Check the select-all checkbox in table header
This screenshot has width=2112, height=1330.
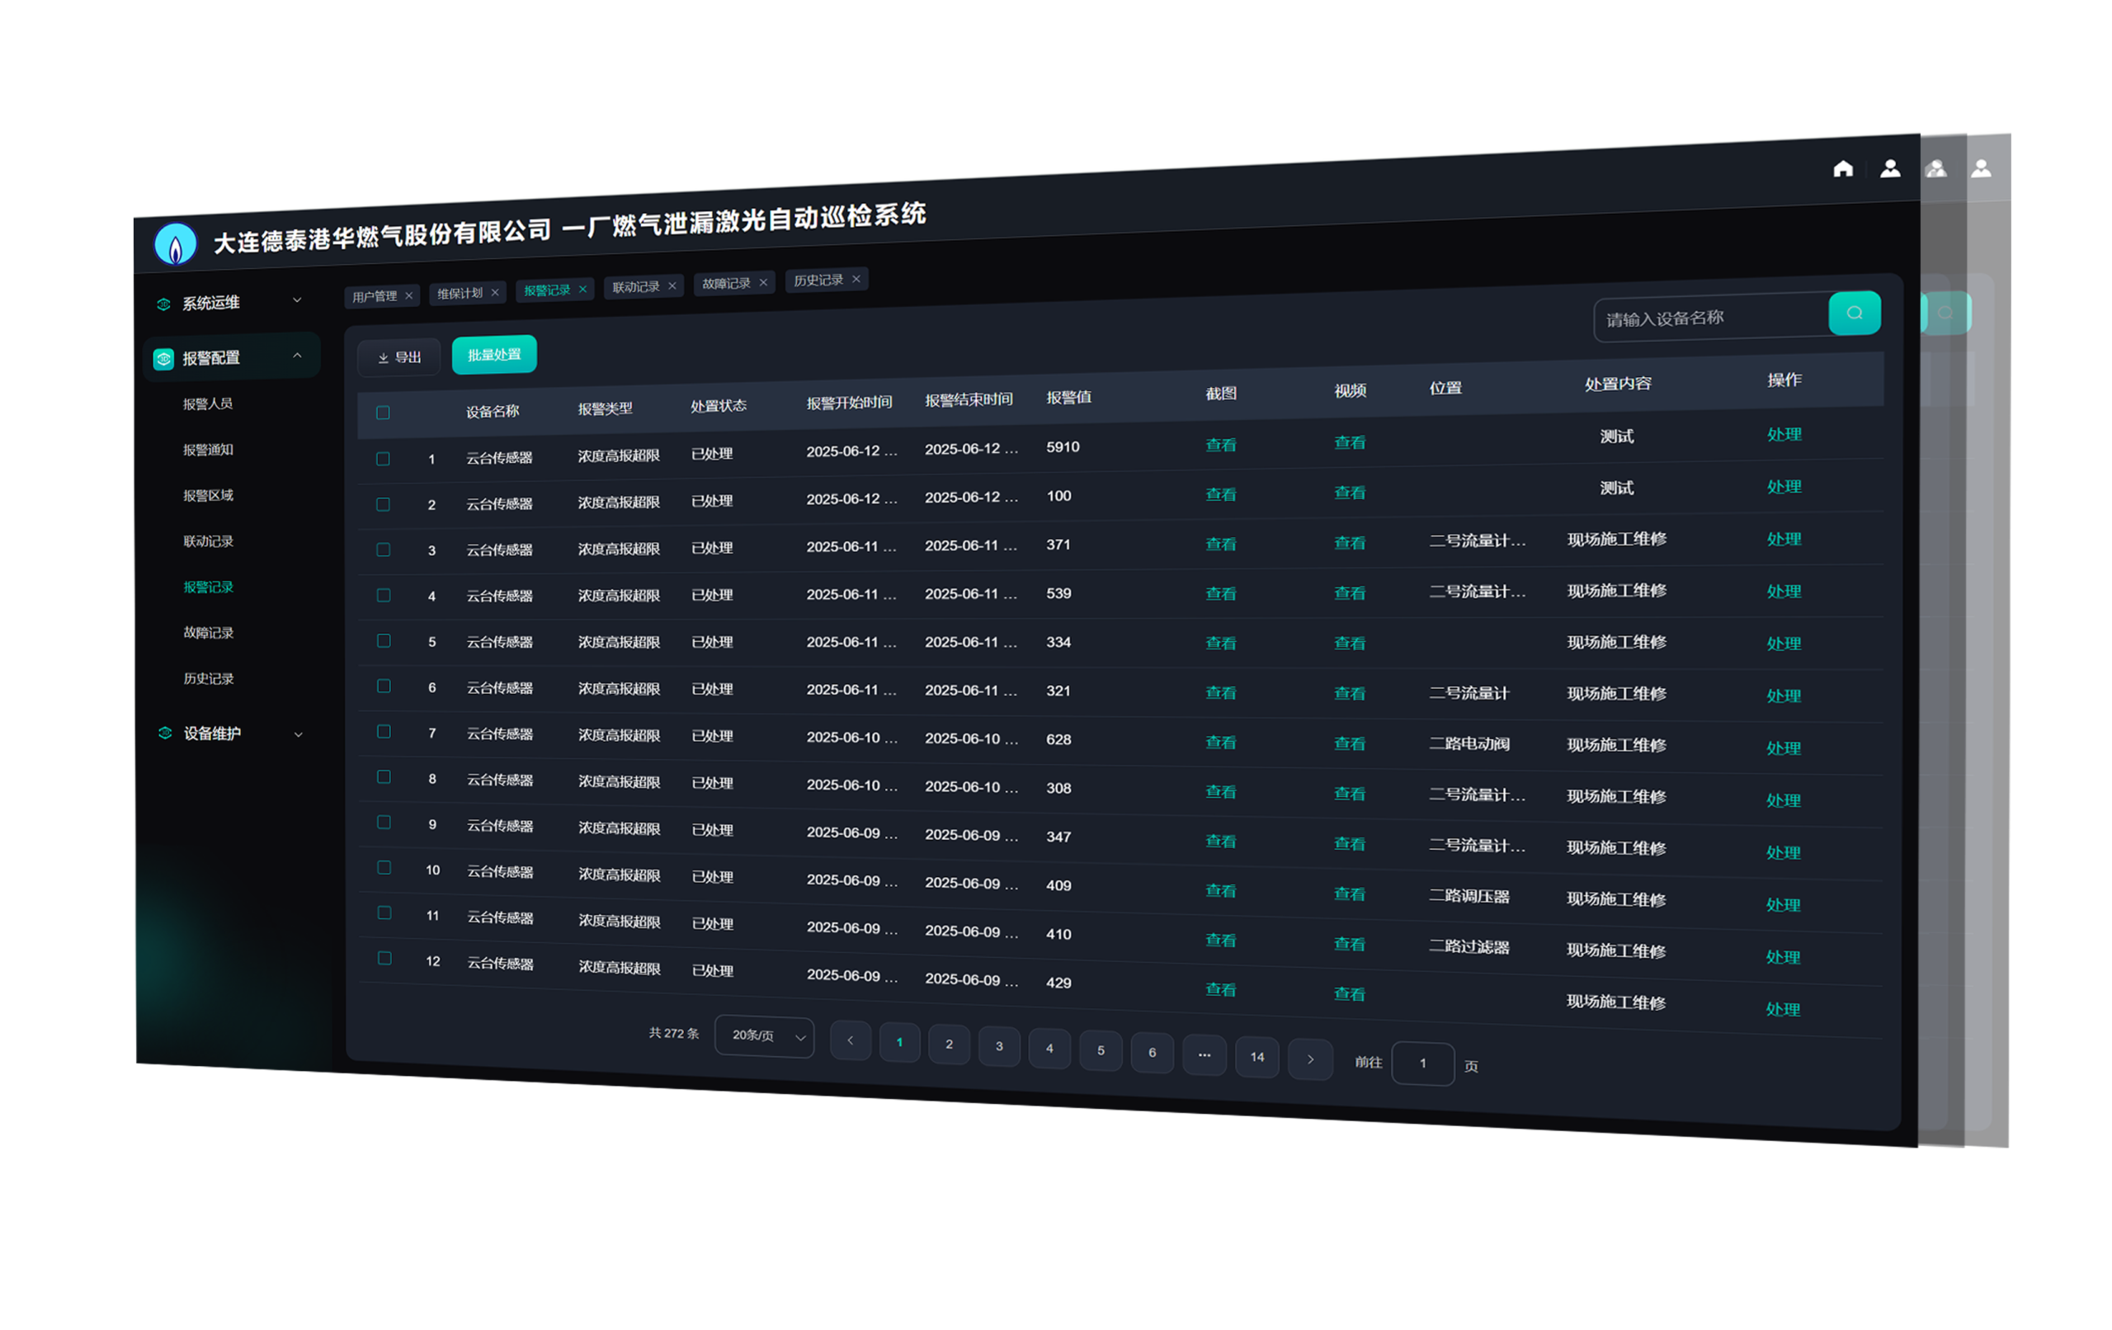point(384,413)
